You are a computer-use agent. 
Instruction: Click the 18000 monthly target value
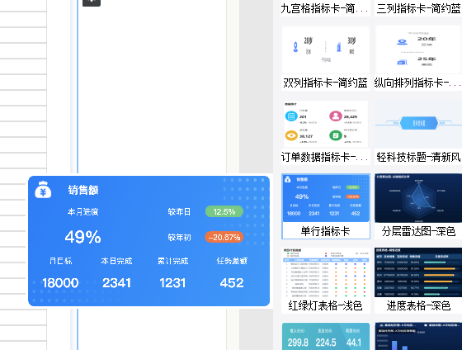[60, 283]
